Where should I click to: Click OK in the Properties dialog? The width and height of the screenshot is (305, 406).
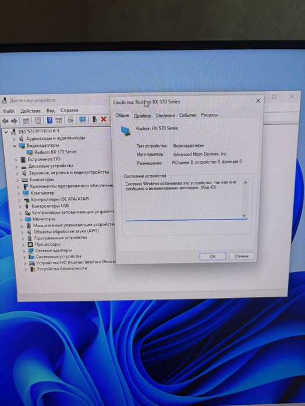212,256
